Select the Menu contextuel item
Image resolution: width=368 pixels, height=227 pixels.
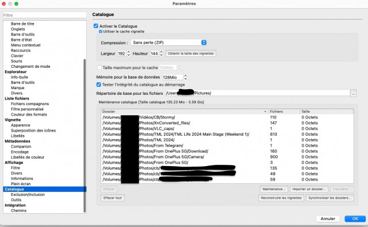tap(25, 45)
